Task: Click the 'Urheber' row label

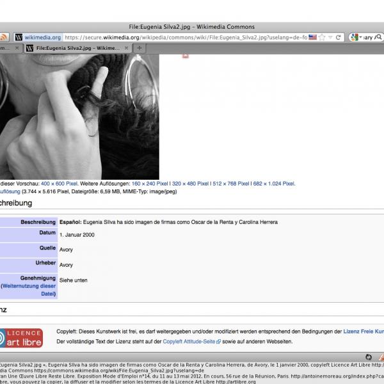Action: [45, 263]
